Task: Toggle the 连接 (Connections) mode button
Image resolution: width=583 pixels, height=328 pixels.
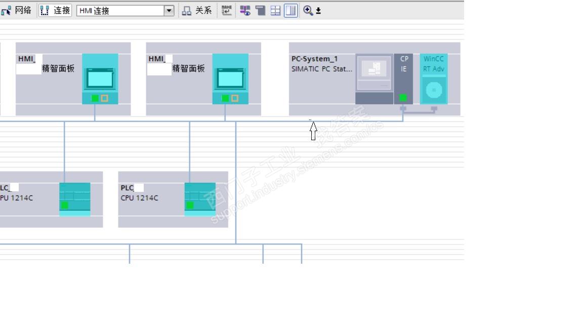Action: point(55,11)
